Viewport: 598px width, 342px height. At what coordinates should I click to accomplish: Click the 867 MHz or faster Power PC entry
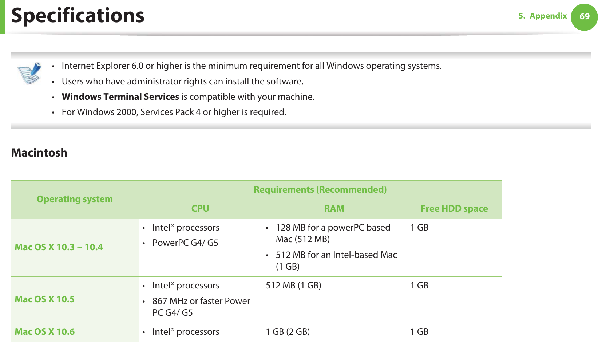click(x=201, y=307)
